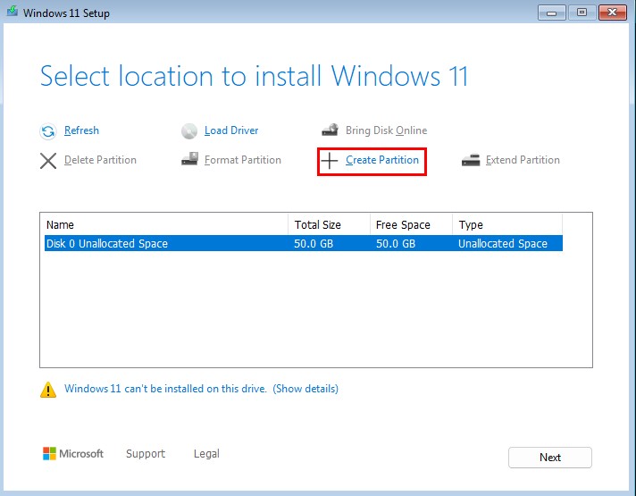Click the Refresh icon
Viewport: 636px width, 496px height.
click(48, 131)
